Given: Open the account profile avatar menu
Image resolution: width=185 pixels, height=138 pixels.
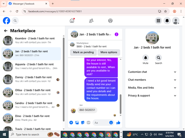Looking at the screenshot, I should pyautogui.click(x=176, y=21).
